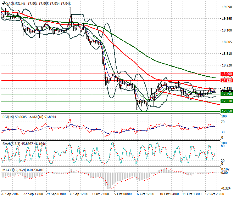This screenshot has width=234, height=198.
Task: Click the 18.220 price scale value
Action: pyautogui.click(x=227, y=65)
